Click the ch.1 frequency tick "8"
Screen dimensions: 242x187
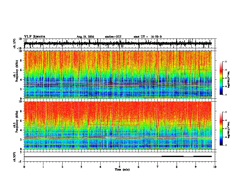21,61
